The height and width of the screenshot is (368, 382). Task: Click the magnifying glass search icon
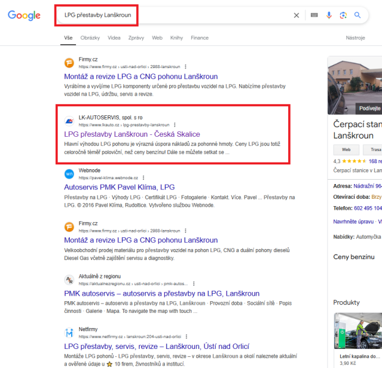[x=357, y=15]
